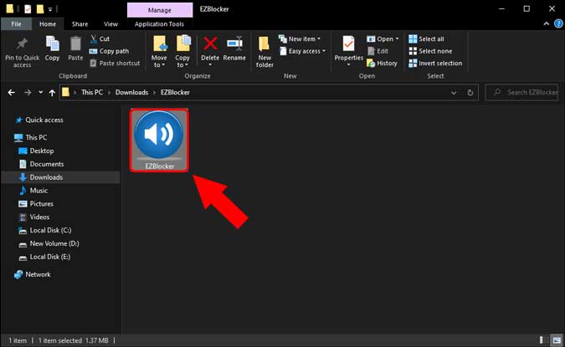Click the Paste ribbon button

(x=75, y=48)
